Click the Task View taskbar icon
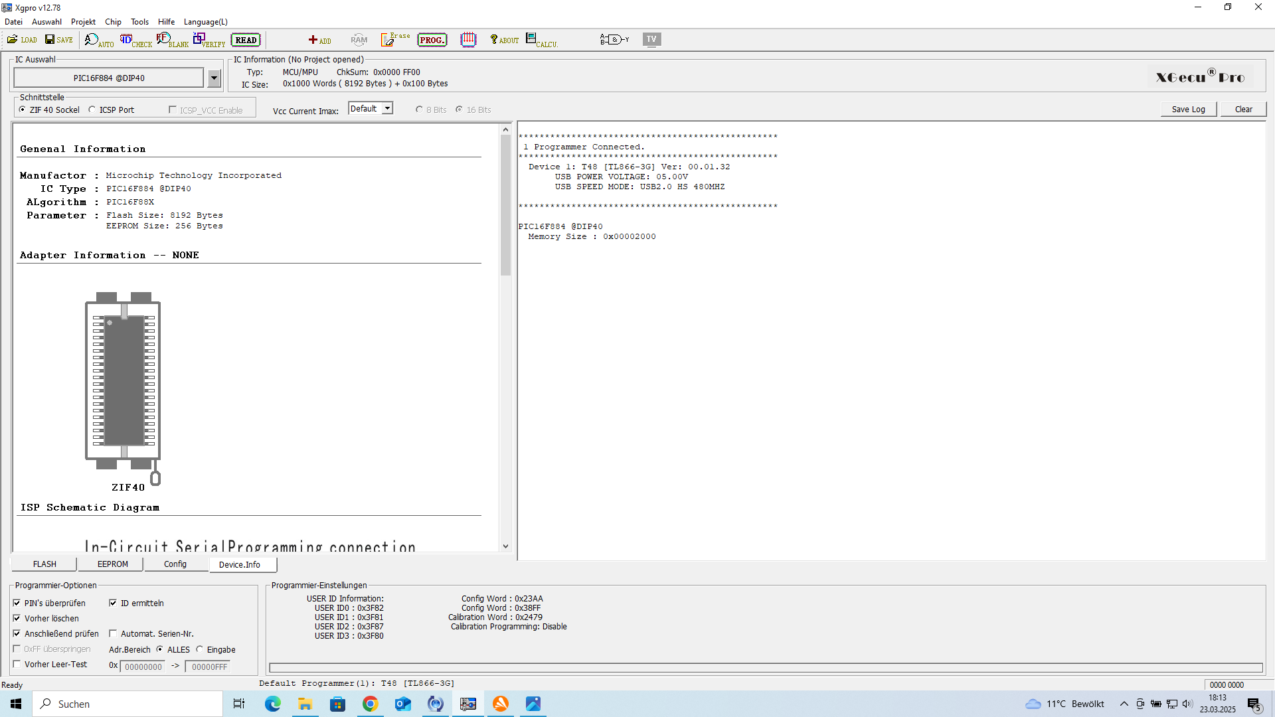The height and width of the screenshot is (717, 1275). (239, 704)
